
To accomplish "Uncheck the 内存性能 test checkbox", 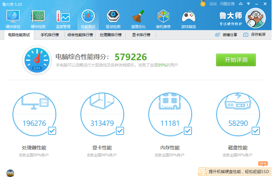I will point(188,131).
